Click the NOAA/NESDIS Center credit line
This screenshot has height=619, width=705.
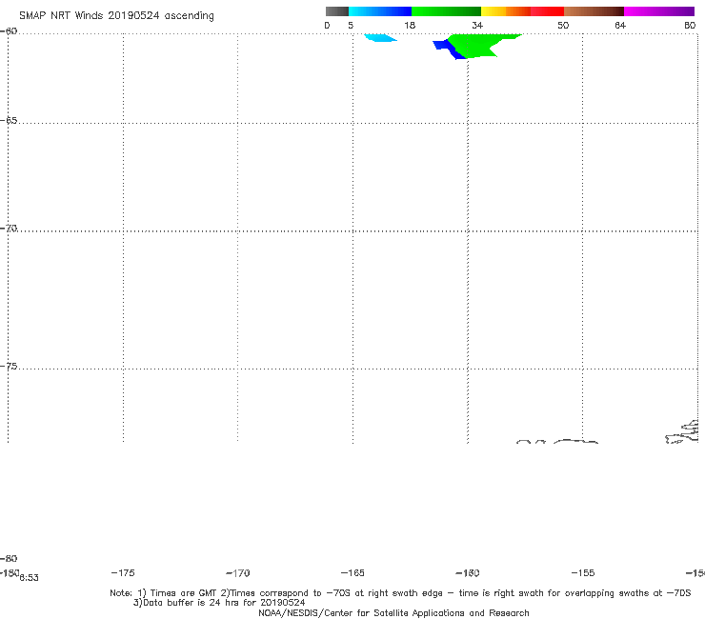coord(393,613)
